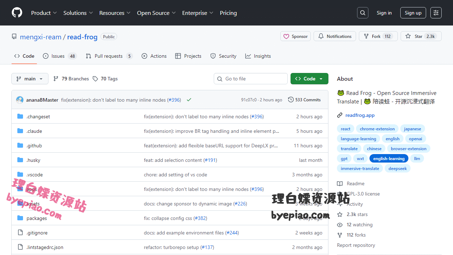Open the japanese topic tag
The height and width of the screenshot is (255, 453).
coord(413,129)
